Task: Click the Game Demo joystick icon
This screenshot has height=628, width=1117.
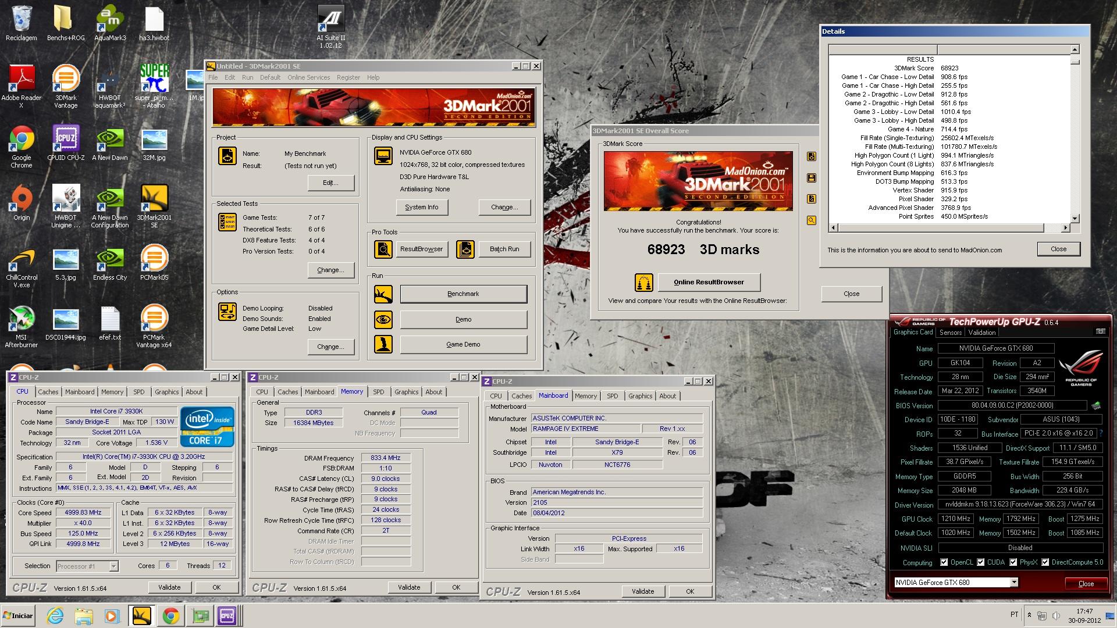Action: pyautogui.click(x=383, y=345)
